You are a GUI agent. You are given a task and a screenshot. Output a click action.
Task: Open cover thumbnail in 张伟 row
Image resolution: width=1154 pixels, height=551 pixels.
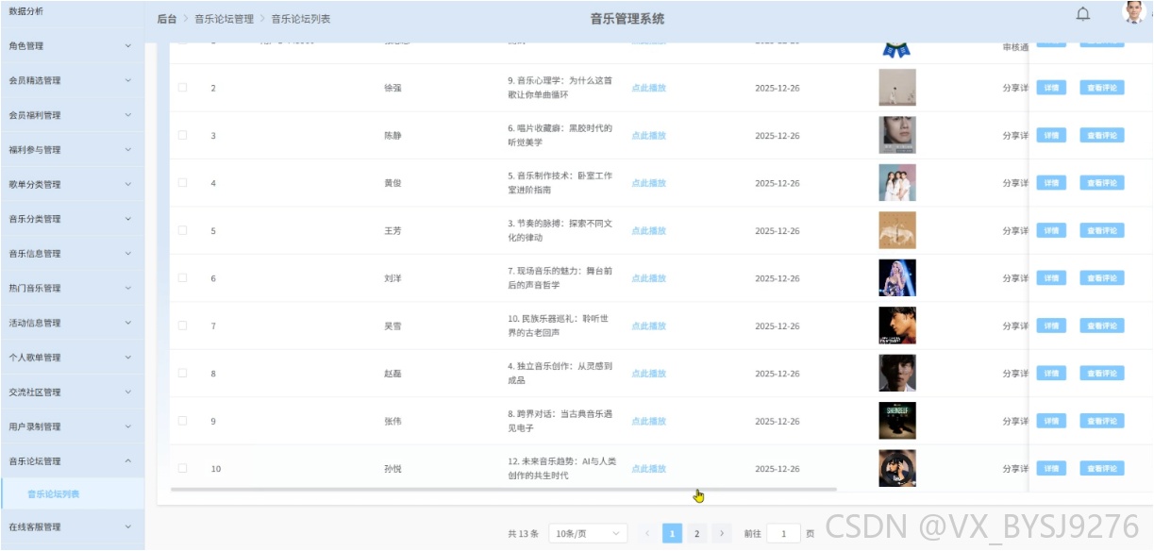[897, 421]
